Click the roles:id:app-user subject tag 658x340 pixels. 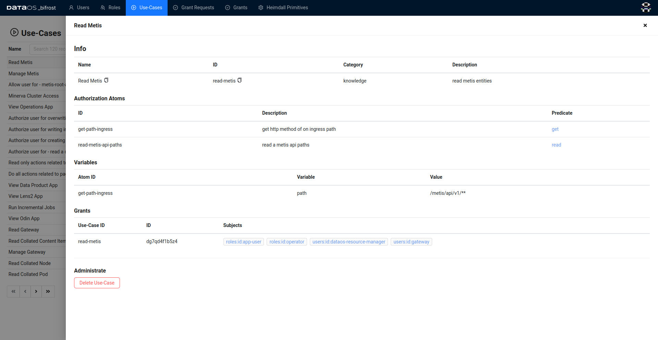[x=244, y=242]
